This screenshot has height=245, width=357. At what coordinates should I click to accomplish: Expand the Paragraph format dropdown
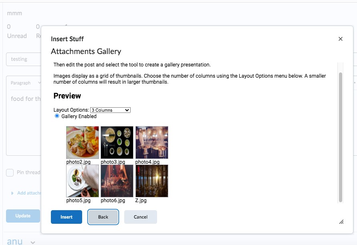click(x=25, y=83)
